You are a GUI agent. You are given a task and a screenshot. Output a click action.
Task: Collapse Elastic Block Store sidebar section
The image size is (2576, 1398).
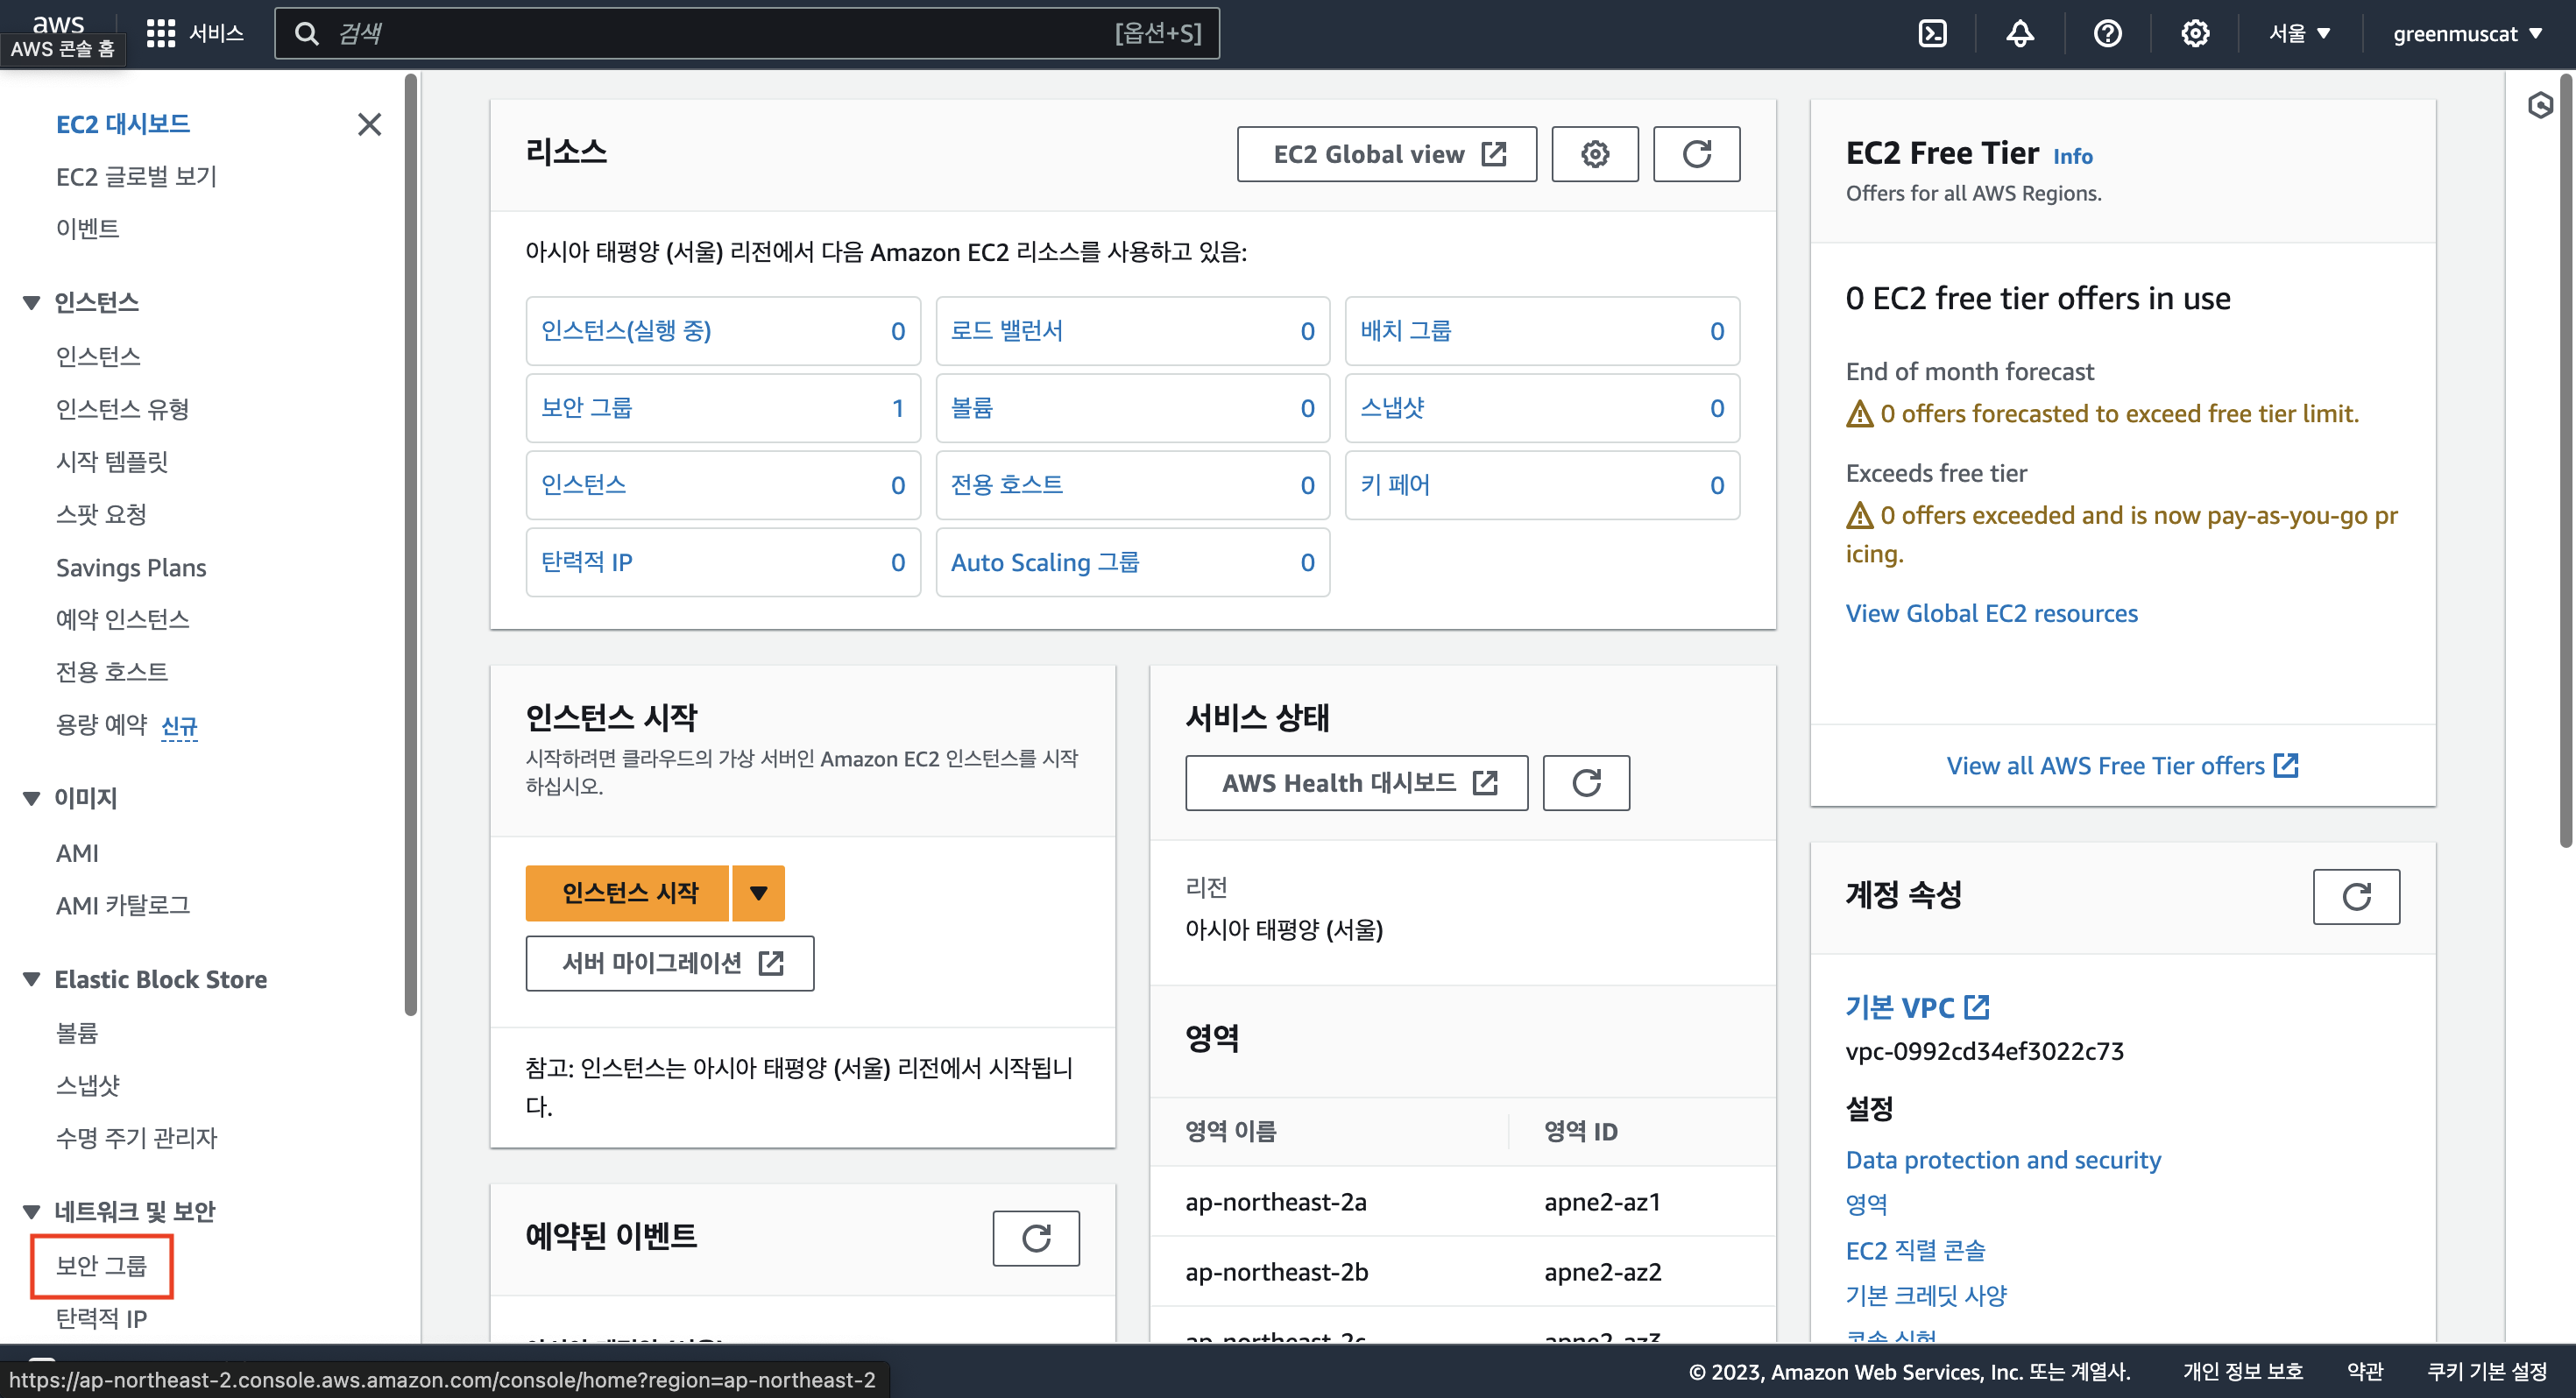point(31,979)
